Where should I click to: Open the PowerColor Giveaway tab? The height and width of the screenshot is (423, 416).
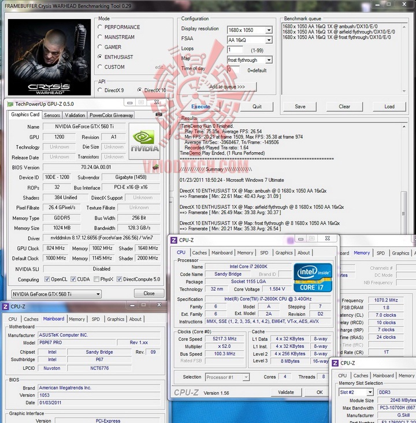112,115
